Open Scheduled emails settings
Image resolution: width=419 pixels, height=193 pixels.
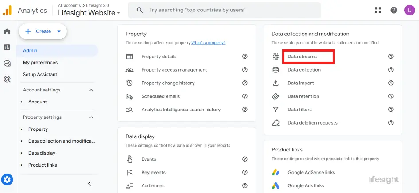click(161, 96)
